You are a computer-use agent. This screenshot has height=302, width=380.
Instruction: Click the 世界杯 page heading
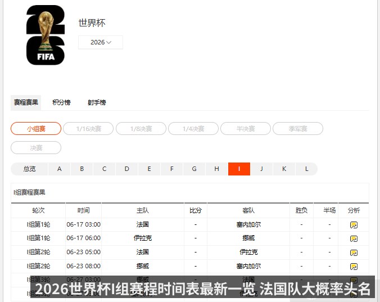[x=92, y=23]
